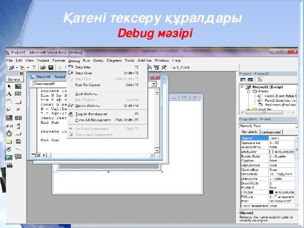Select the Timer control tool

coord(9,133)
